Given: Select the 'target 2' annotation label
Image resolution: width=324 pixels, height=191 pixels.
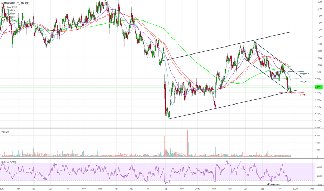Looking at the screenshot, I should [305, 74].
